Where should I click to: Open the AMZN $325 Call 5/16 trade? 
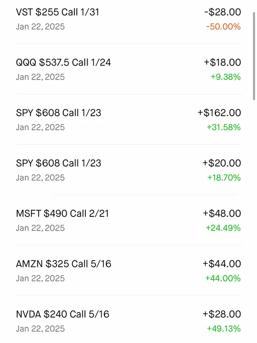[x=63, y=264]
